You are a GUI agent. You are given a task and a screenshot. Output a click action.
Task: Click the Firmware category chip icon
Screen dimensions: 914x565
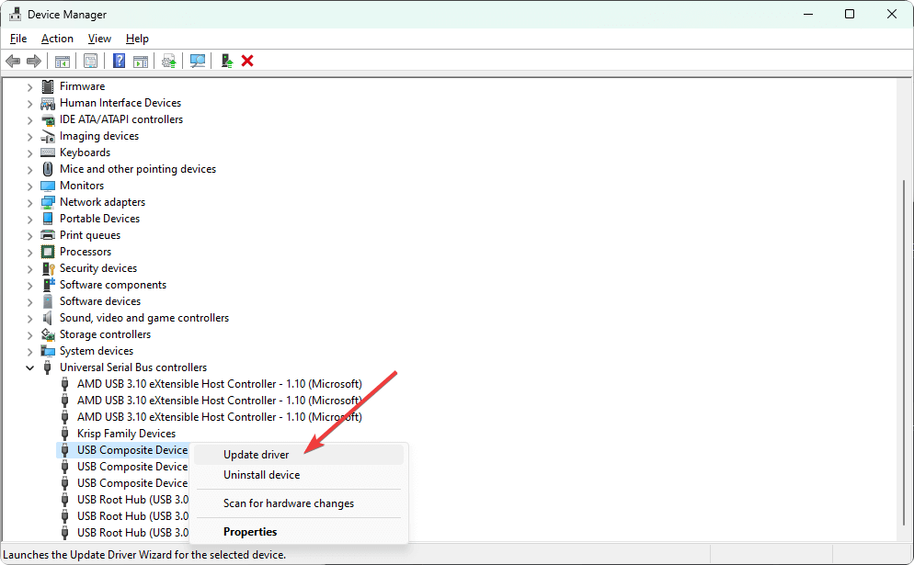48,86
